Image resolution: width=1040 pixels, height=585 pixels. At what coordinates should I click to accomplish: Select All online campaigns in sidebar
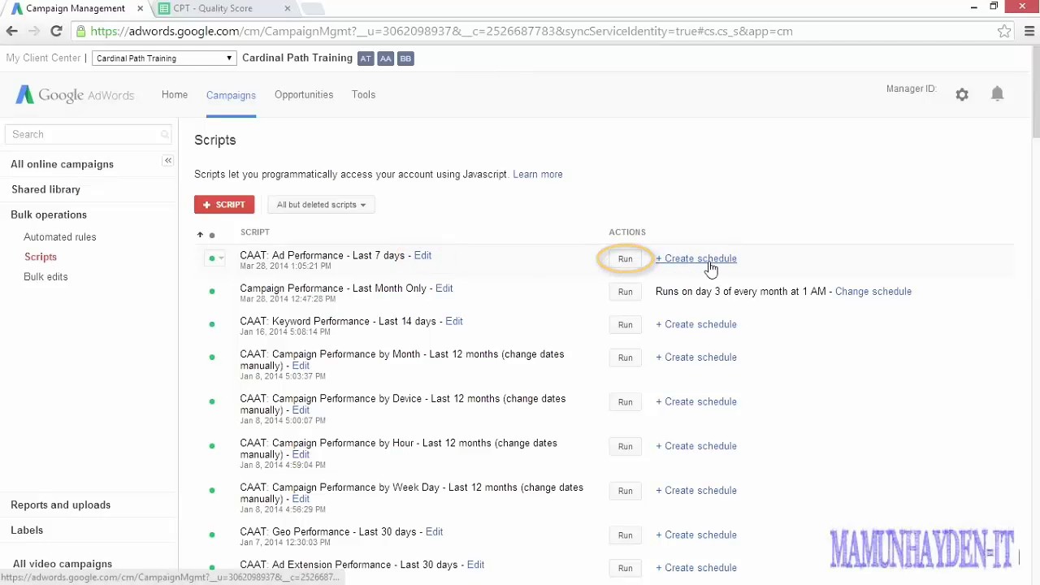point(62,164)
